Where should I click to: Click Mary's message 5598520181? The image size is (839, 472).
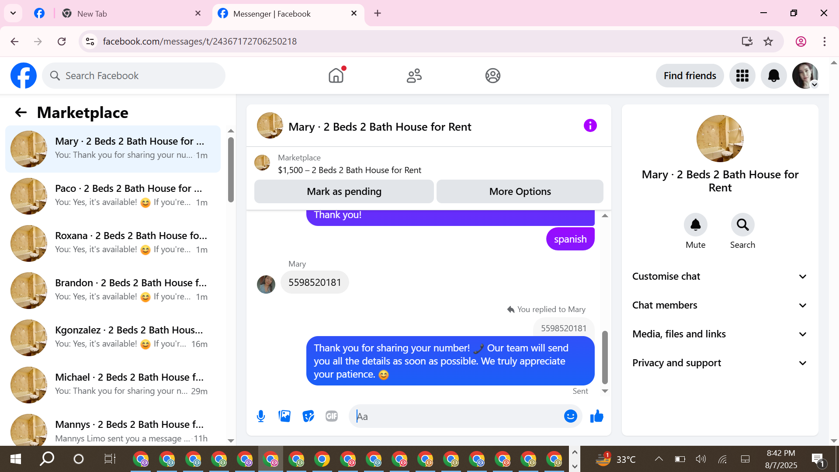tap(315, 282)
